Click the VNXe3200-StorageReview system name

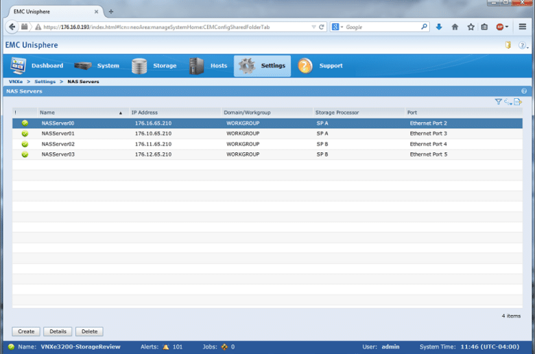pos(80,347)
